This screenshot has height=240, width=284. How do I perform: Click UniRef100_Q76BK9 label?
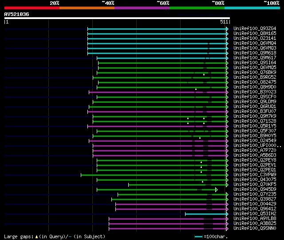(255, 73)
